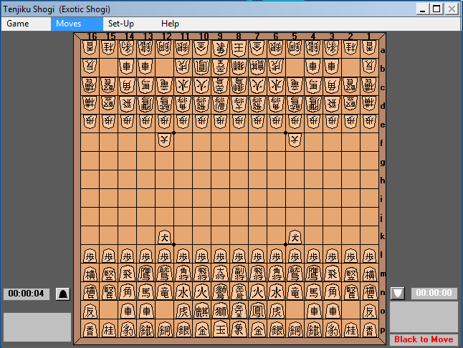
Task: Select Black's knight 桂 on 2p
Action: pyautogui.click(x=350, y=329)
